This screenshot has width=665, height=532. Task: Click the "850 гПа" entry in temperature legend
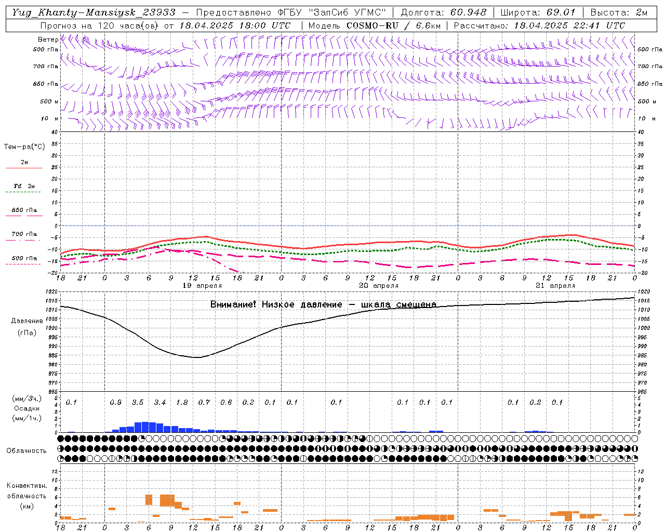click(24, 210)
